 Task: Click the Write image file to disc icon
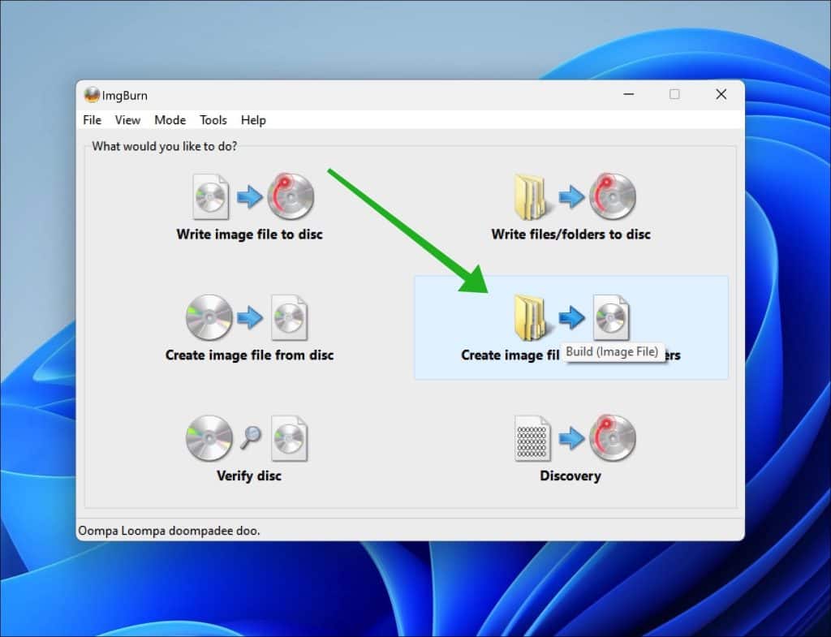pos(253,196)
